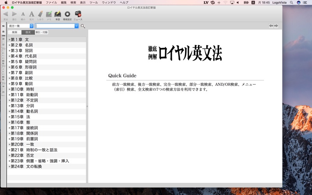Screen dimensions: 312x195
Task: Expand 第21章 時制の一致と話法 triangle
Action: [x=9, y=150]
